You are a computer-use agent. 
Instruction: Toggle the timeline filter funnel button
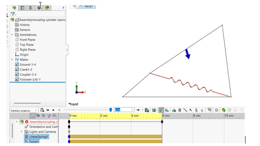tap(33, 115)
